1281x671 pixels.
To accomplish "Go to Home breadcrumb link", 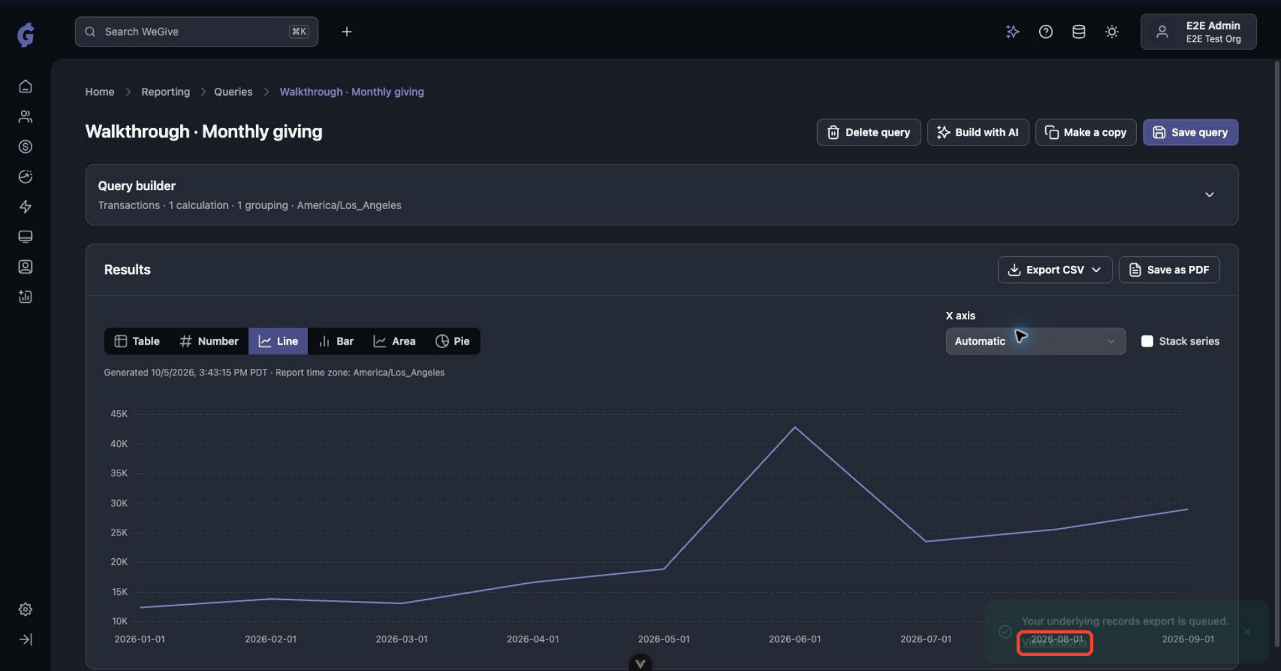I will [x=100, y=92].
